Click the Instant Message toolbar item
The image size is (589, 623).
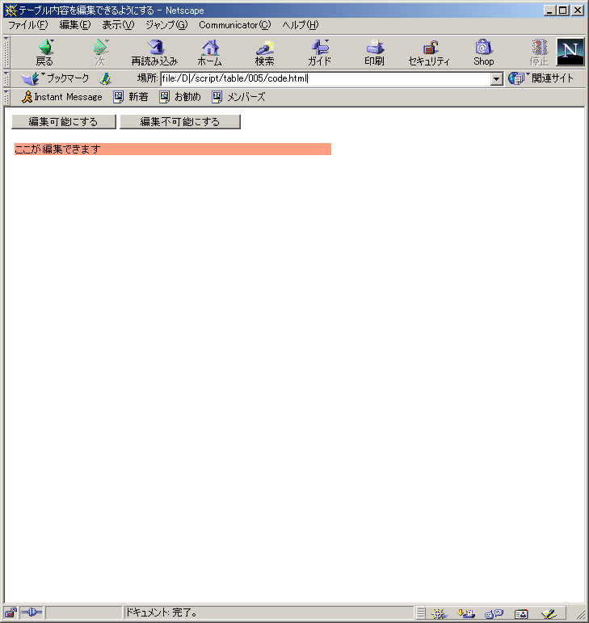coord(62,97)
